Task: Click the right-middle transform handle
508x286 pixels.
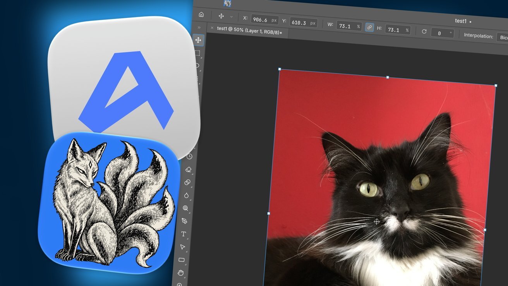Action: coord(485,229)
